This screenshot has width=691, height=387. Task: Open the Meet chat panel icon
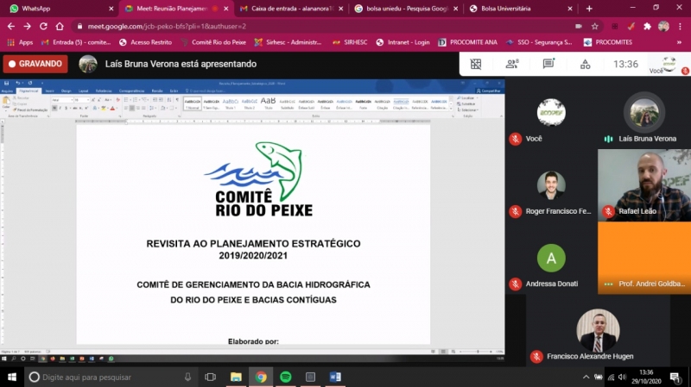click(x=548, y=64)
